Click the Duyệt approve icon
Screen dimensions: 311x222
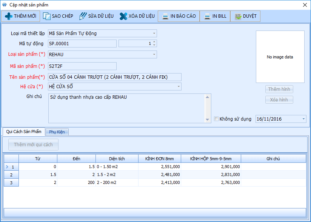(238, 16)
